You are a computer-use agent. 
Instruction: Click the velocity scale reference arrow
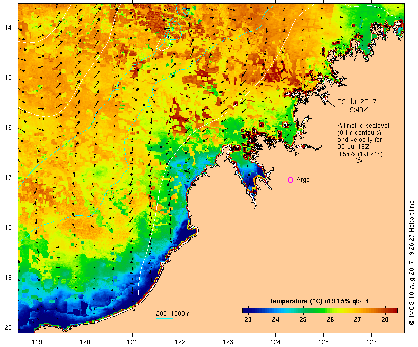pyautogui.click(x=353, y=161)
